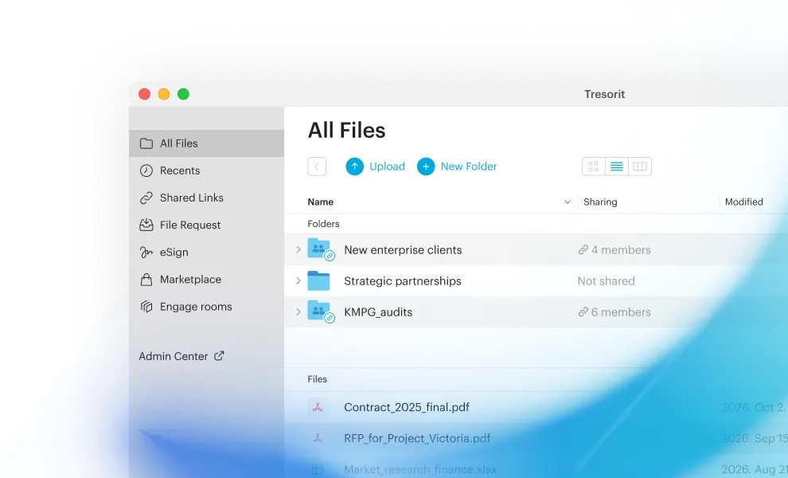Click the RFP_for_Project_Victoria.pdf PDF icon

click(x=318, y=438)
